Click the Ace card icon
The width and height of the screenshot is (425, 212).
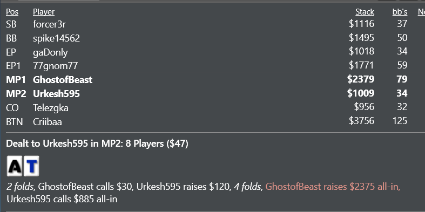pos(15,166)
